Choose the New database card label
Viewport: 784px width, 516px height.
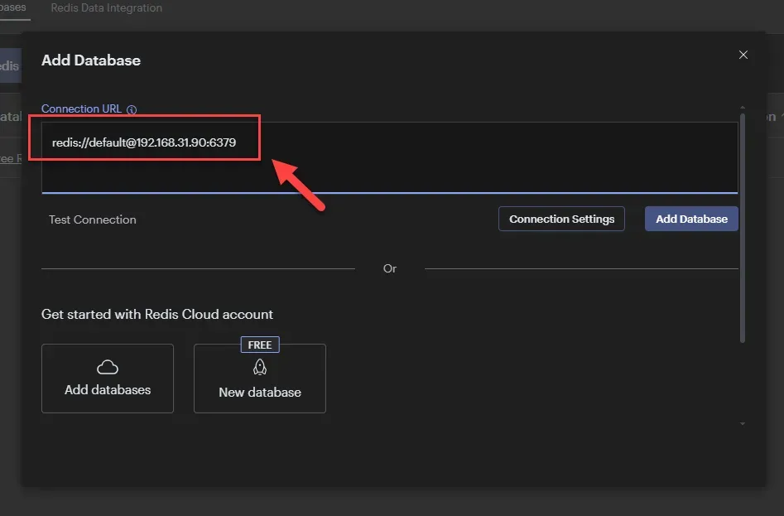(x=260, y=393)
